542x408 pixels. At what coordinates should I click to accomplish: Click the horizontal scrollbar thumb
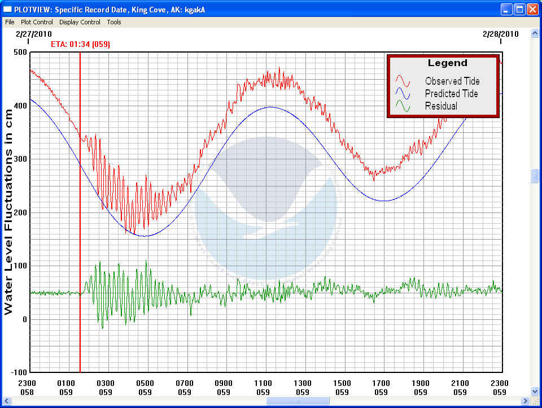(298, 401)
